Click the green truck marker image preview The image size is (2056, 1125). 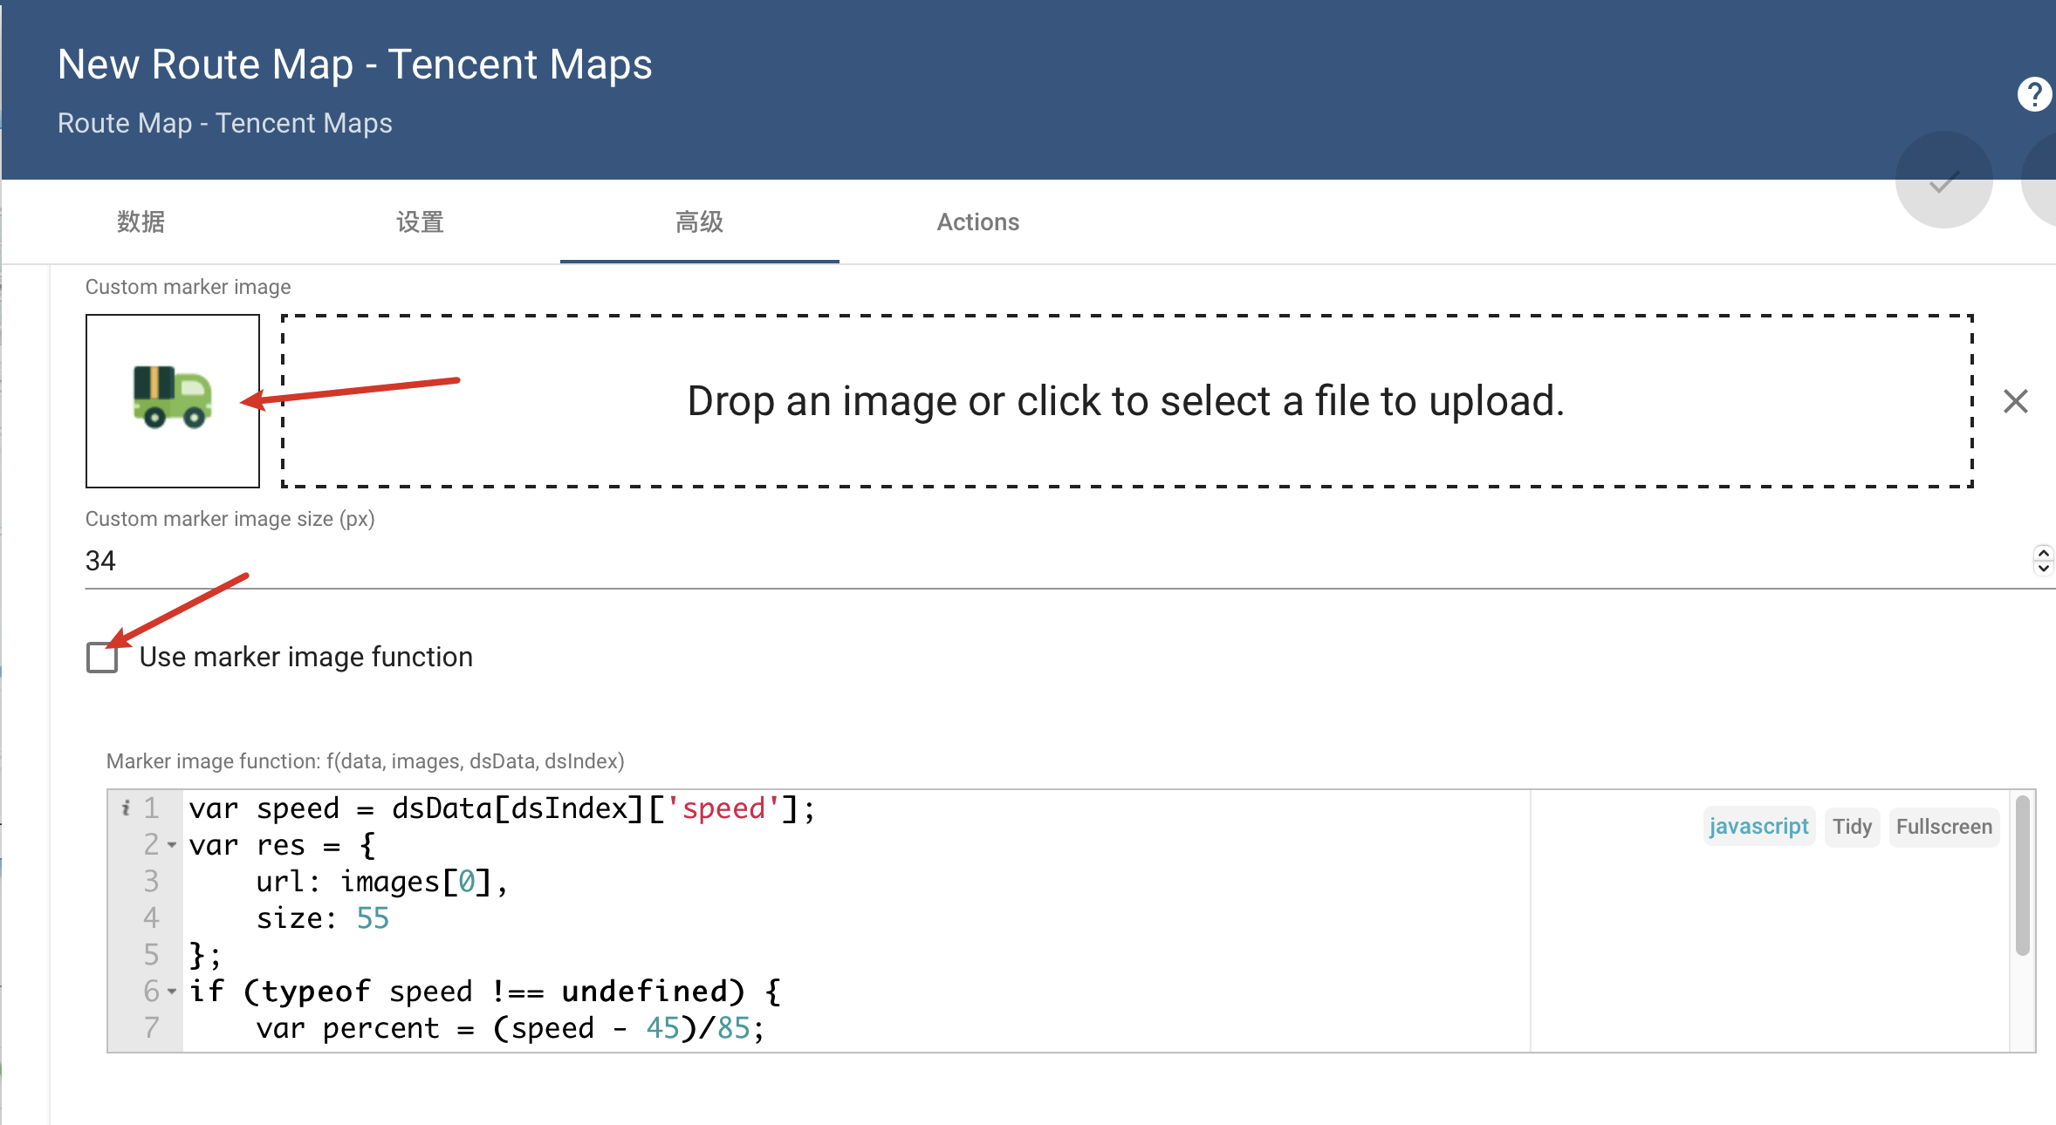click(173, 400)
